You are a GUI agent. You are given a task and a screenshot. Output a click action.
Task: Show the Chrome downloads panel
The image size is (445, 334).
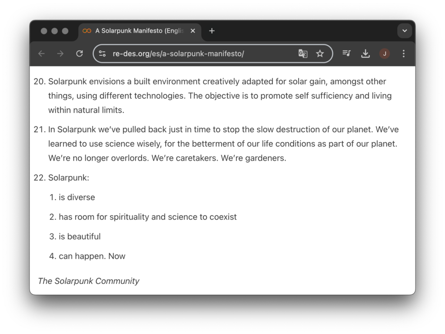pyautogui.click(x=365, y=53)
